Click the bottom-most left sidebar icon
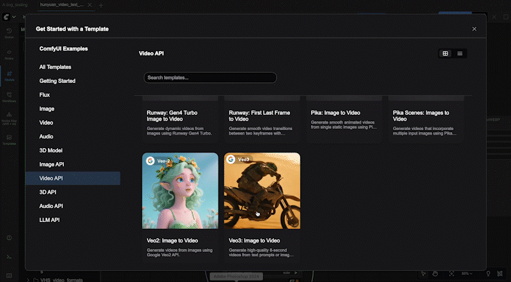This screenshot has height=282, width=511. tap(9, 276)
